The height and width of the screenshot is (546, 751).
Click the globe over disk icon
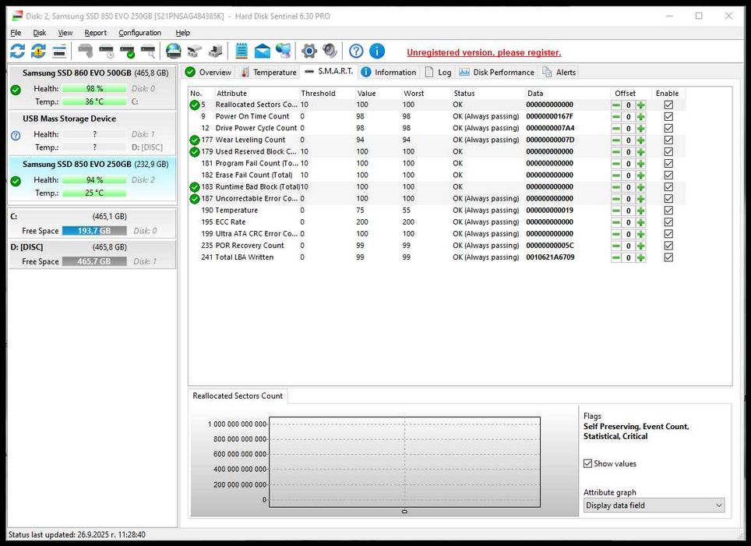173,51
